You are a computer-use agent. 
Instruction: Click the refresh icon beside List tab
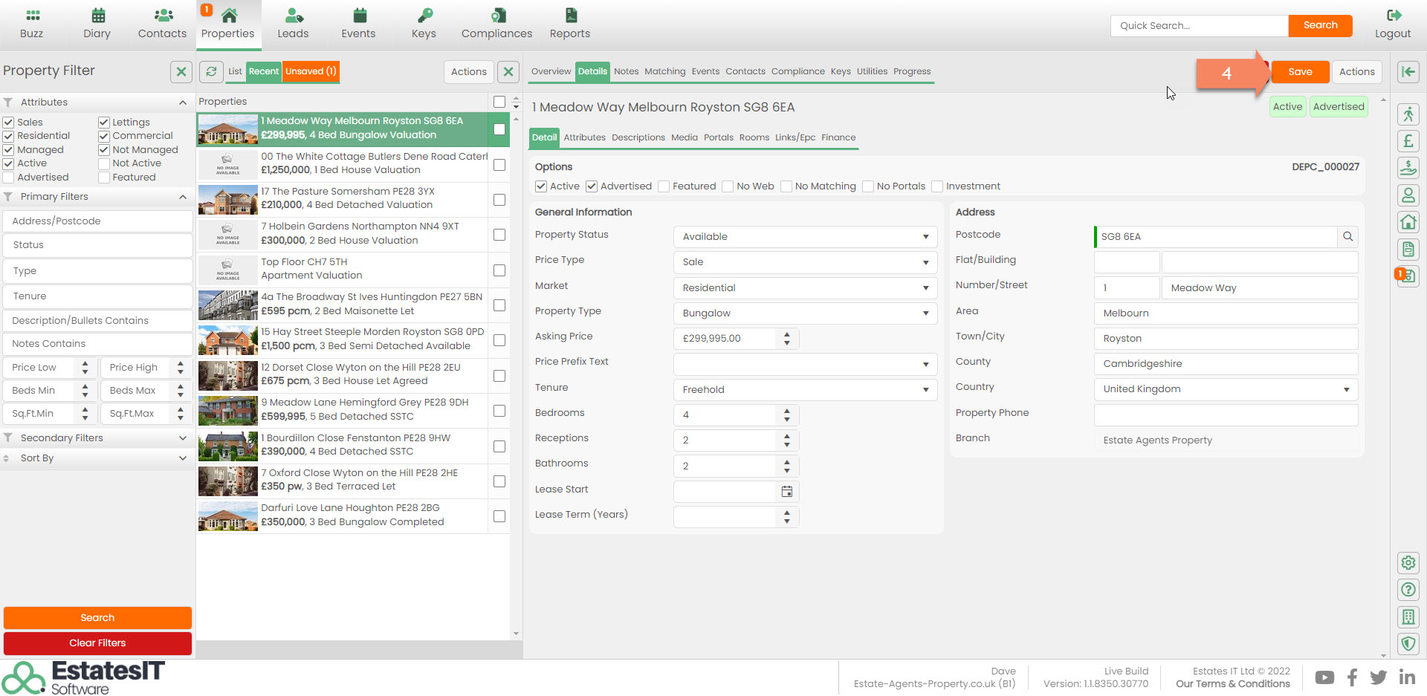coord(211,71)
